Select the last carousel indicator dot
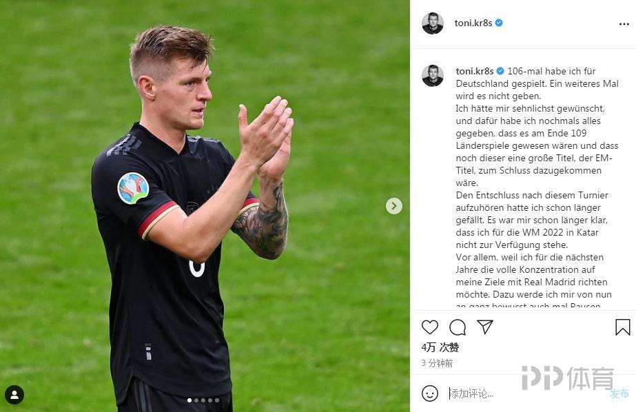 tap(217, 400)
